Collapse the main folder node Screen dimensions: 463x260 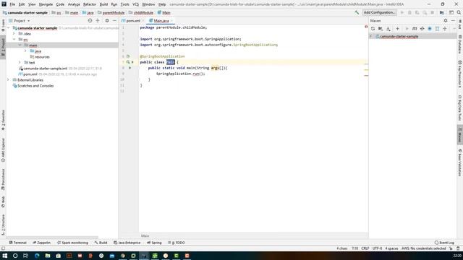20,45
